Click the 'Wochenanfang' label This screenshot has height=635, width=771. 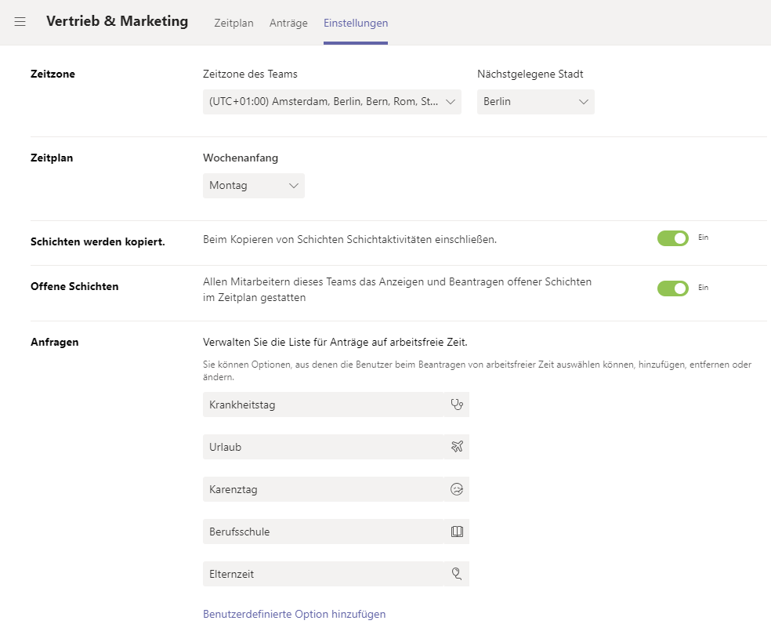coord(241,158)
